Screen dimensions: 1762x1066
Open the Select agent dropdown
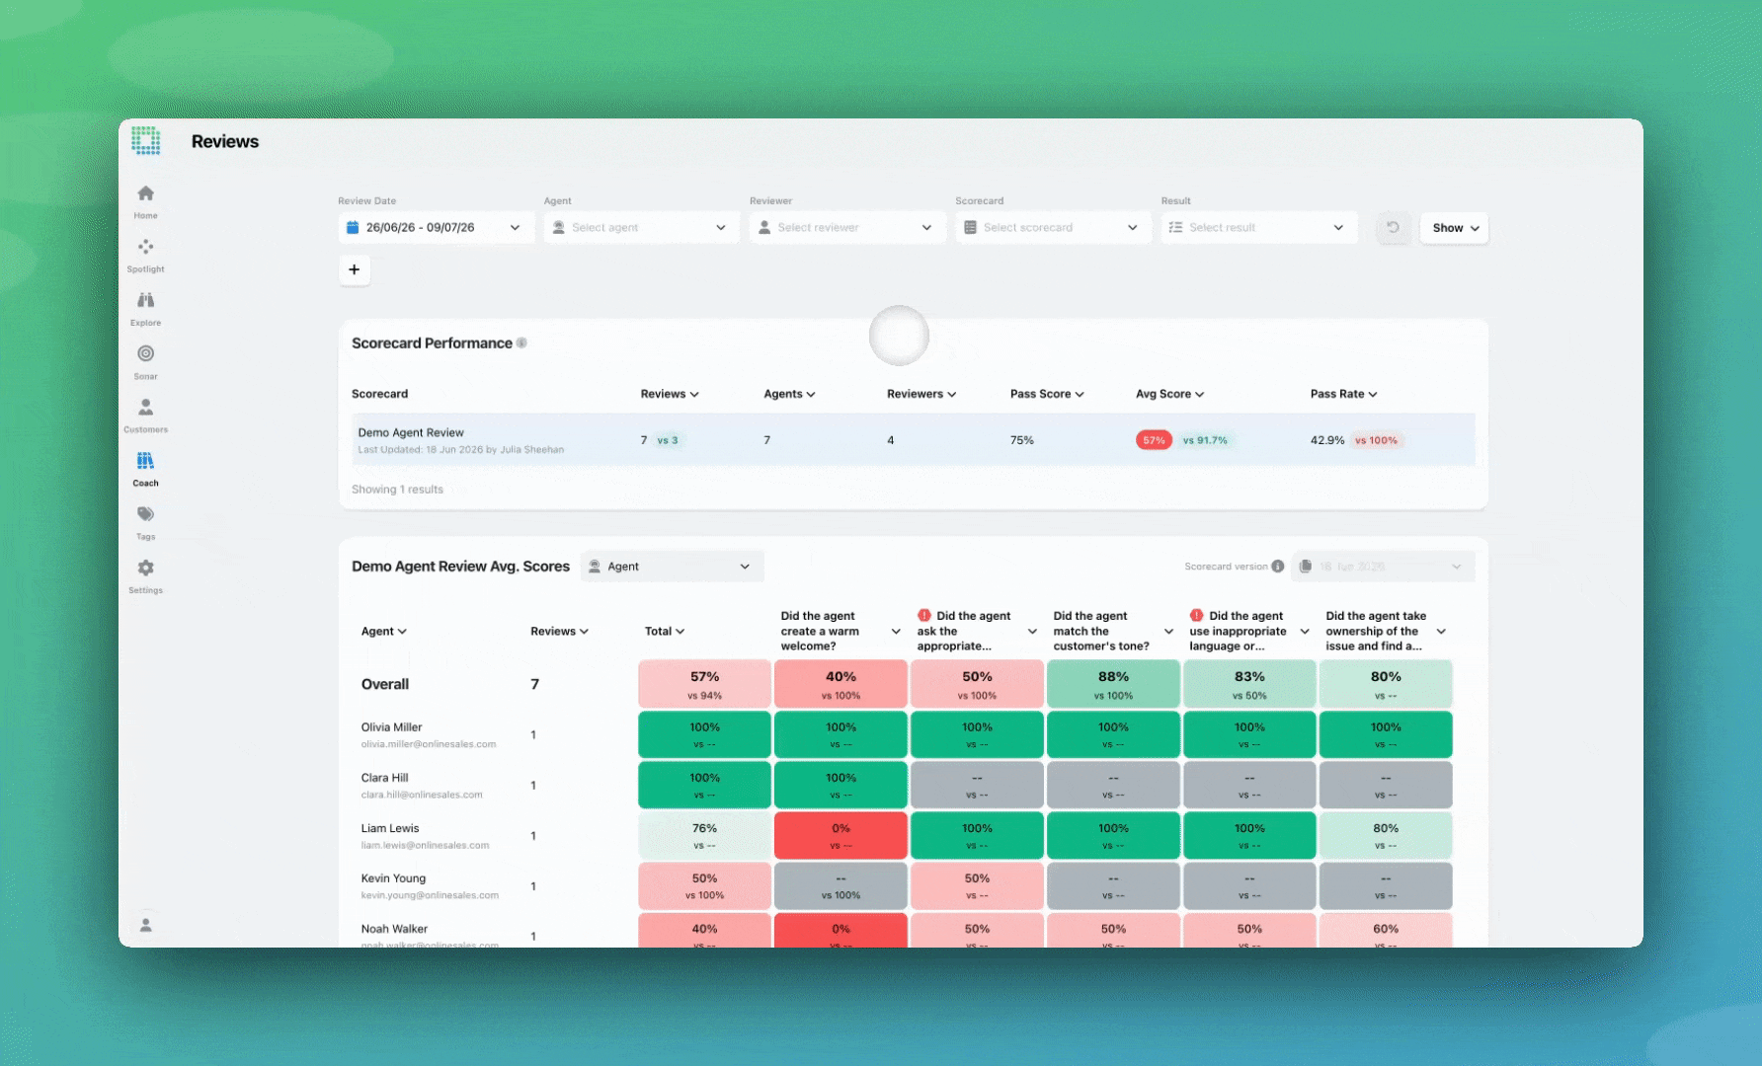point(641,227)
